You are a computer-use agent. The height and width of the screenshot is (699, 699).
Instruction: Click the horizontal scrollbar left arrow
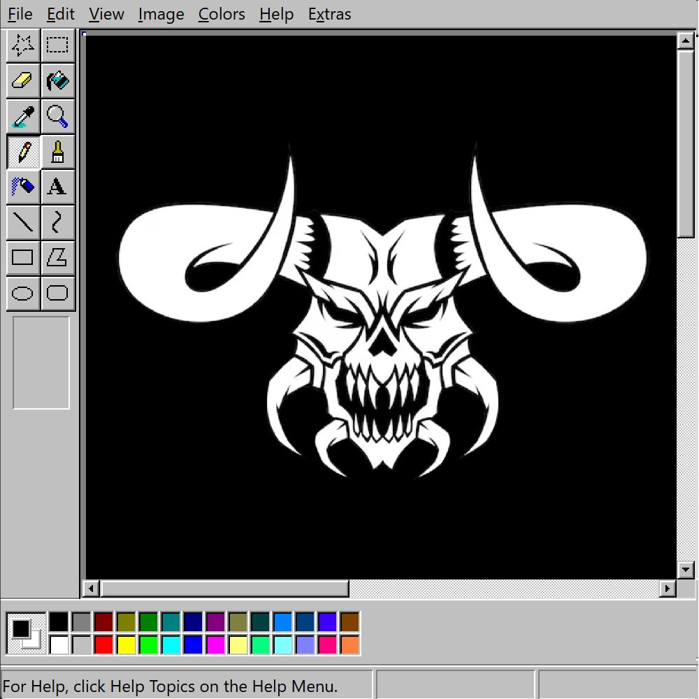point(91,589)
